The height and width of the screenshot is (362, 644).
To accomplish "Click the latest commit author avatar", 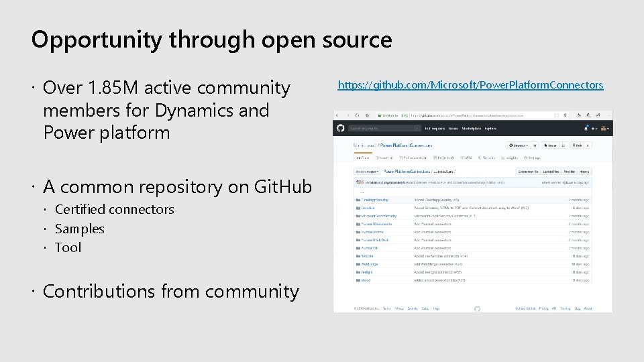I will point(360,182).
